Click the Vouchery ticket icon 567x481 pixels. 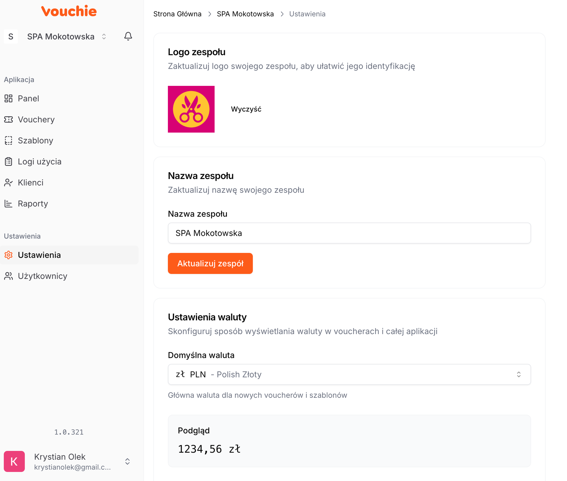(8, 119)
